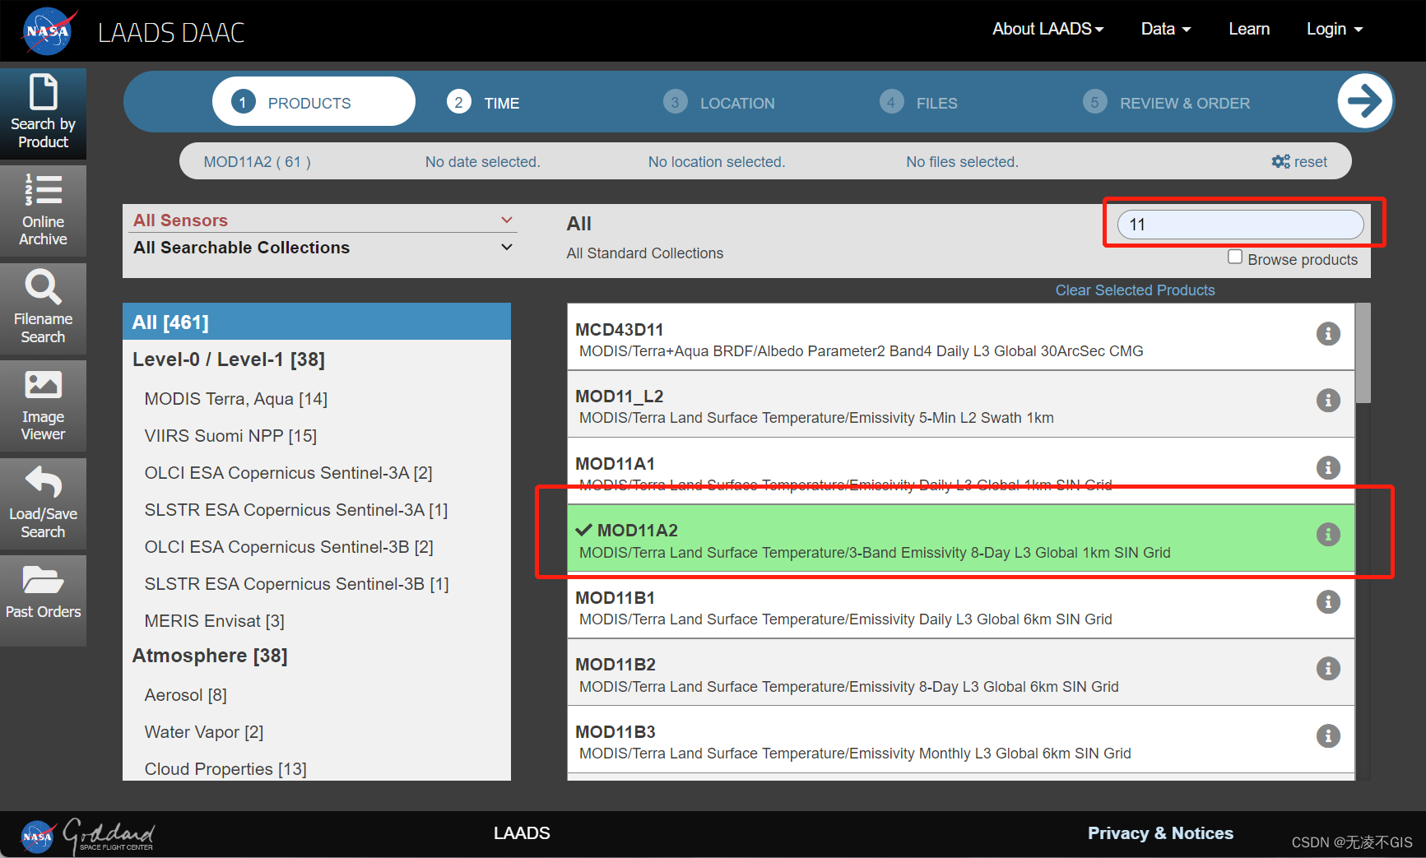The width and height of the screenshot is (1426, 858).
Task: Open the Login dropdown menu
Action: tap(1335, 29)
